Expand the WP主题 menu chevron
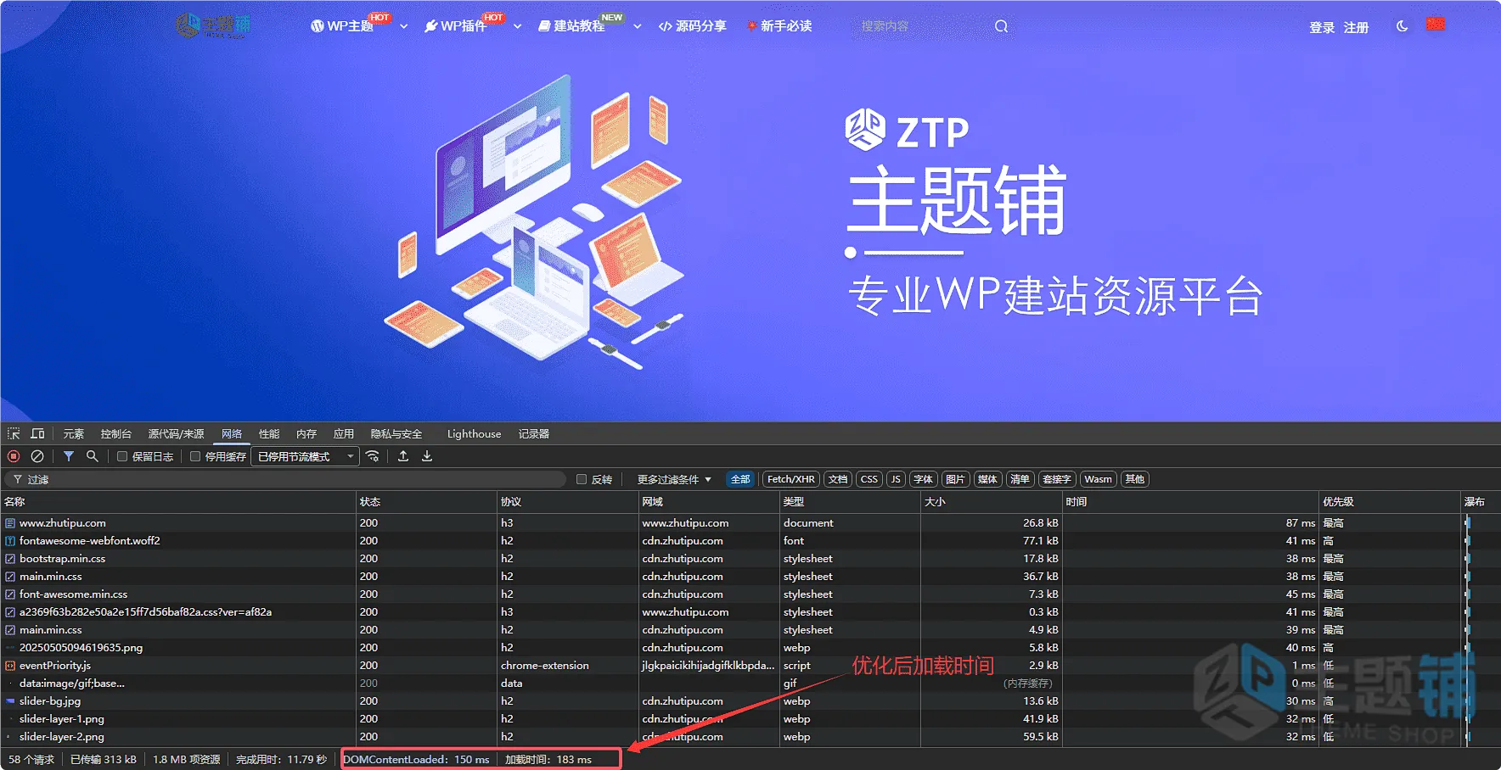The height and width of the screenshot is (770, 1501). coord(404,26)
